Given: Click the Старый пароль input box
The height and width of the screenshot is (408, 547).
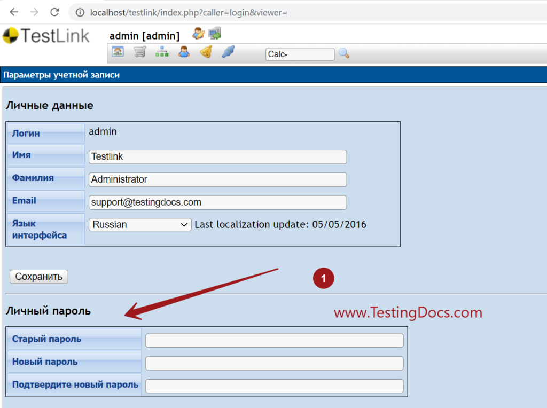Looking at the screenshot, I should [275, 340].
